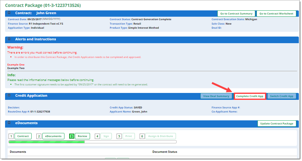Collapse the Credit Application section
The height and width of the screenshot is (161, 302).
[9, 95]
